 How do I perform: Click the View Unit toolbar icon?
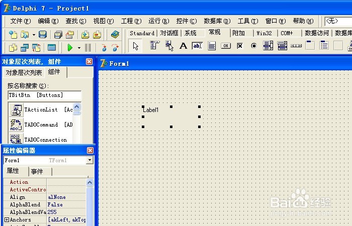(13, 47)
